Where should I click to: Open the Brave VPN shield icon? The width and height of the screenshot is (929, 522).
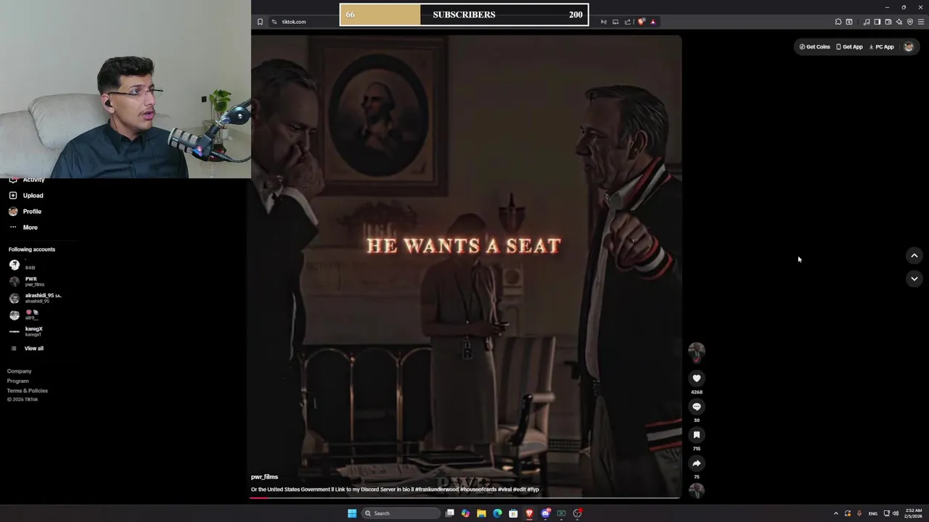pyautogui.click(x=910, y=22)
